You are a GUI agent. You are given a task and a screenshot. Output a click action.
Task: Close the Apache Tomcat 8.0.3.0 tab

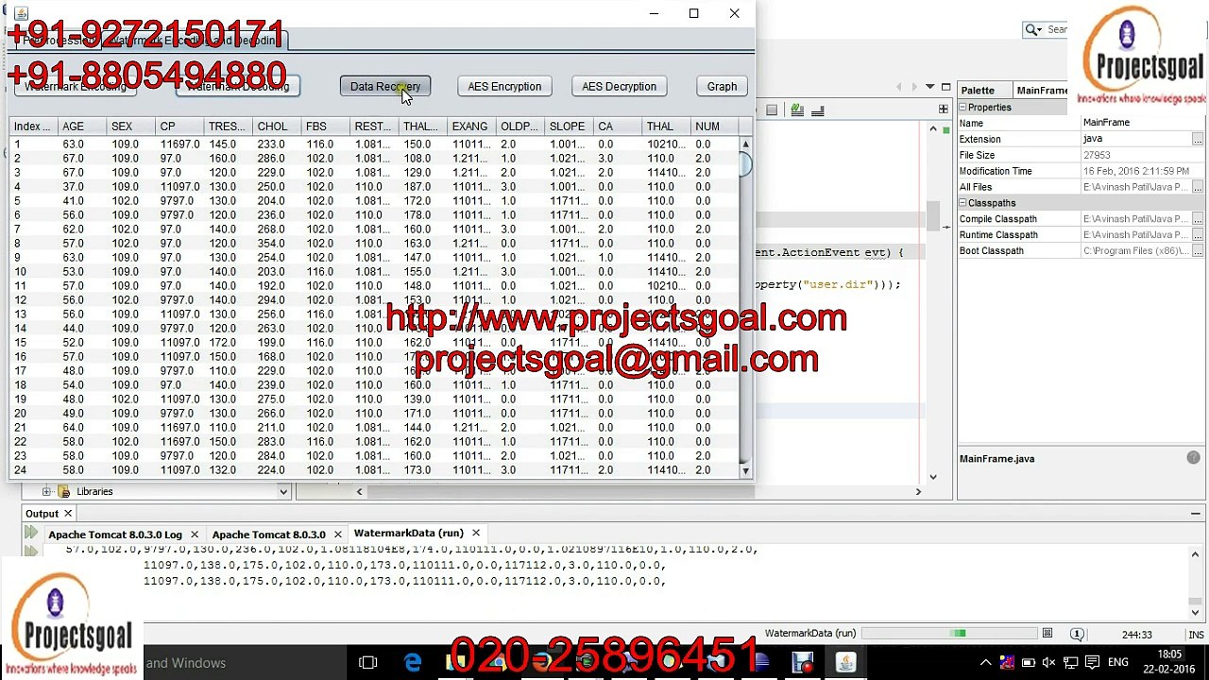pos(337,535)
